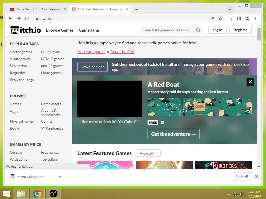The height and width of the screenshot is (199, 266).
Task: Open Free games link
Action: (50, 152)
